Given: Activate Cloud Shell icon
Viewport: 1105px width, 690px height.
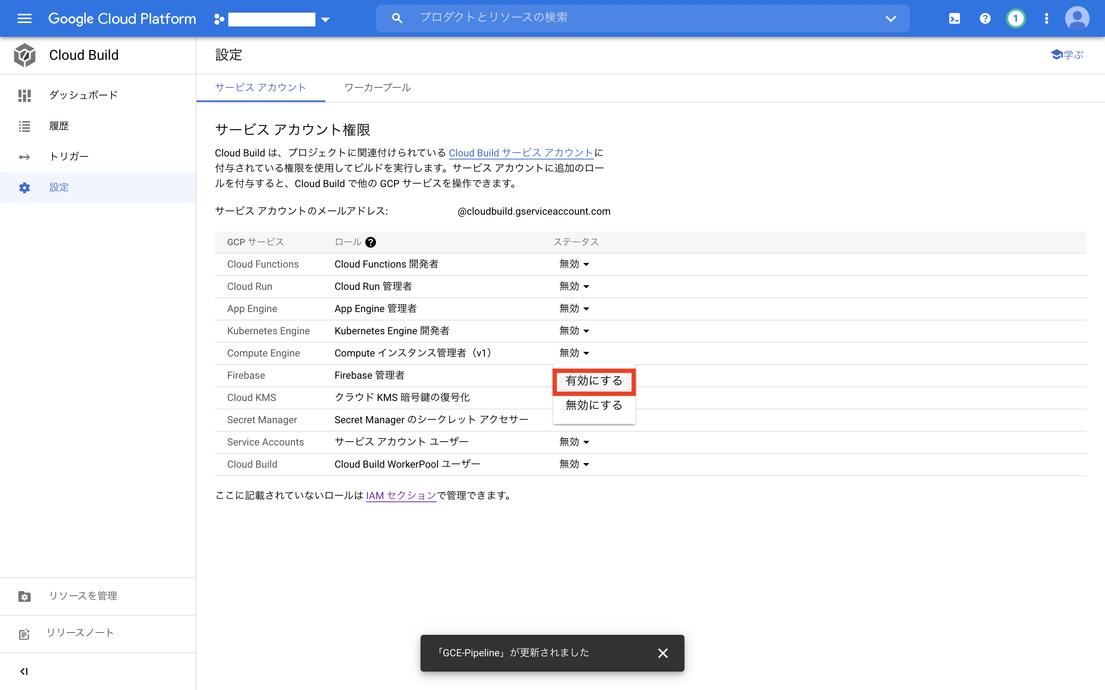Looking at the screenshot, I should point(954,19).
